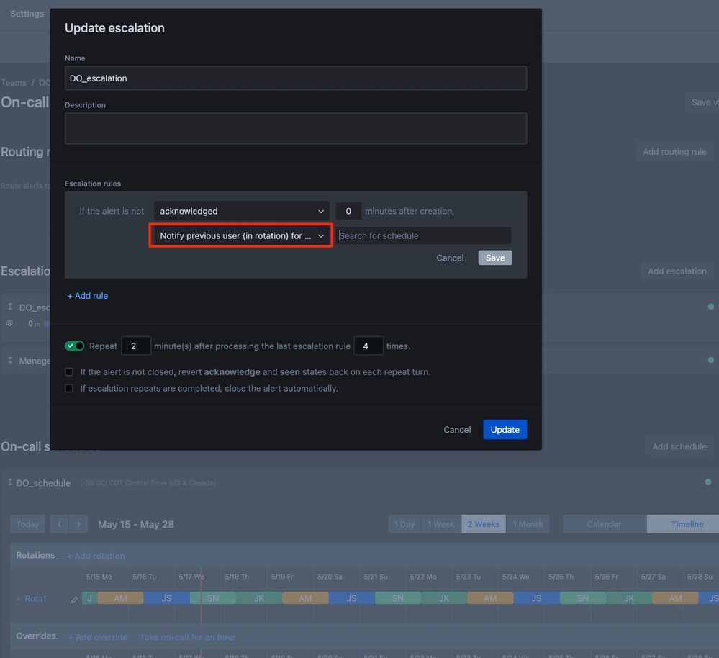Click the repeat minutes field showing 2
Image resolution: width=719 pixels, height=658 pixels.
136,346
